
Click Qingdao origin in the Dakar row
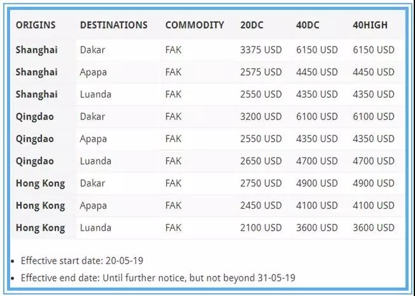coord(34,117)
